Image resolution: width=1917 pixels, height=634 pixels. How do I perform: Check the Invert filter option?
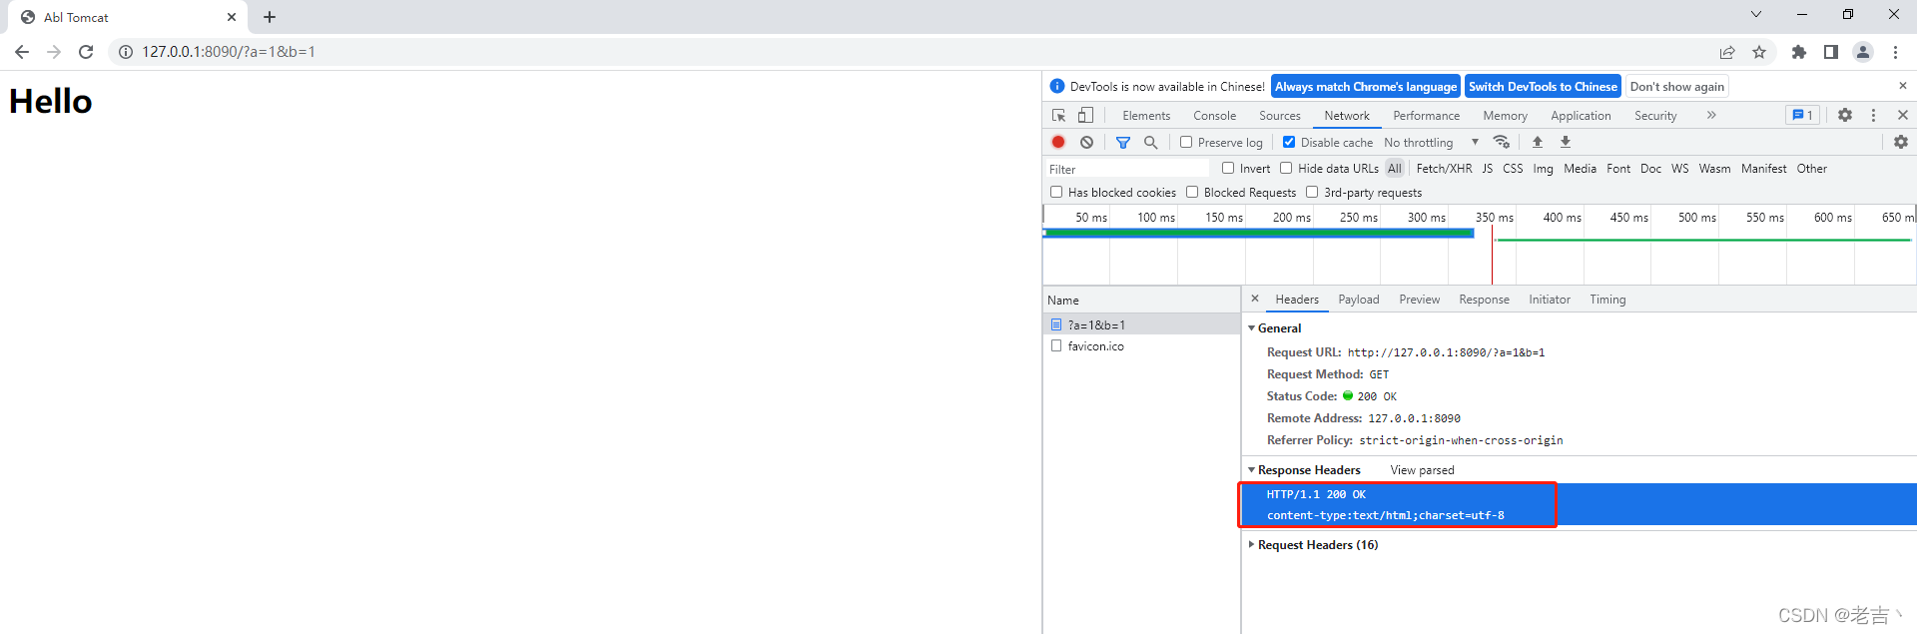1228,169
